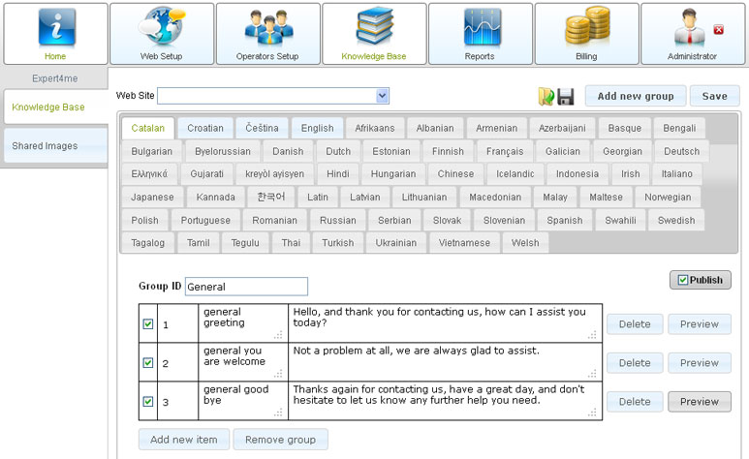Delete the general greeting item

click(635, 323)
